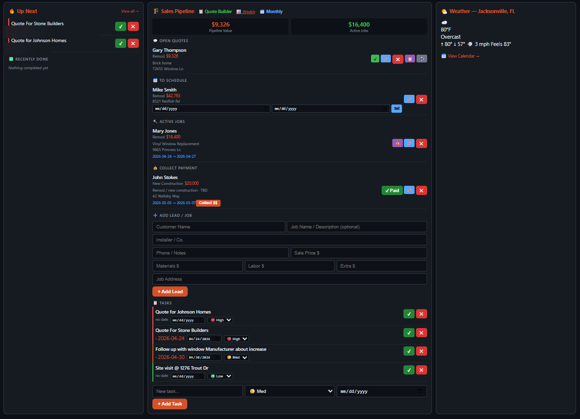Open the View Calendar link
580x419 pixels.
tap(460, 56)
